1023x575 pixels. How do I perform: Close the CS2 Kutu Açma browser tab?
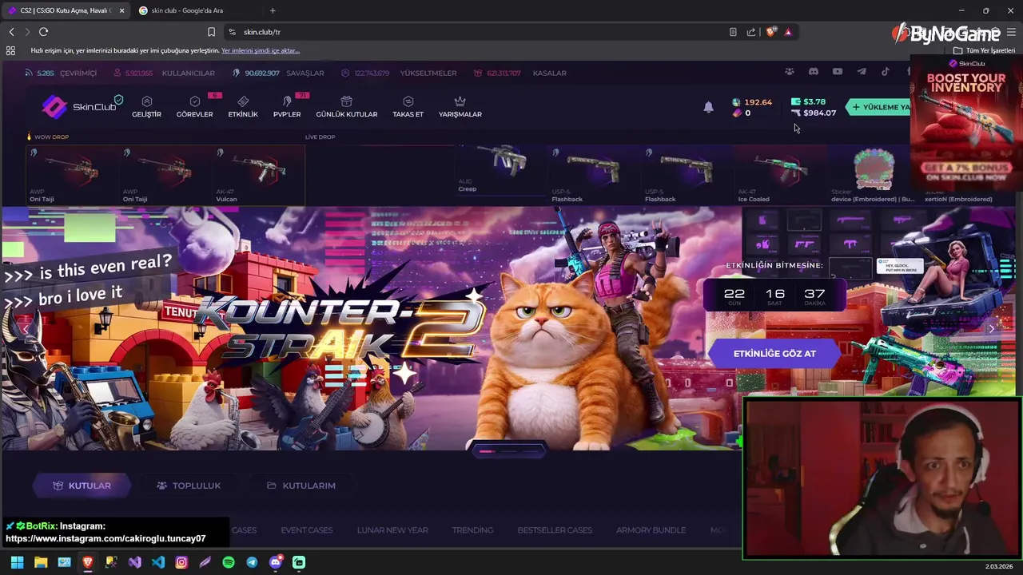pyautogui.click(x=121, y=10)
